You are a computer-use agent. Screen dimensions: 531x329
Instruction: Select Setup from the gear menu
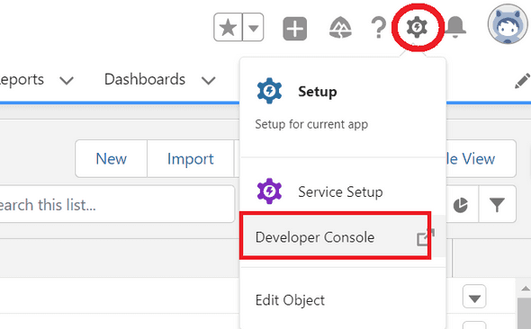tap(318, 92)
